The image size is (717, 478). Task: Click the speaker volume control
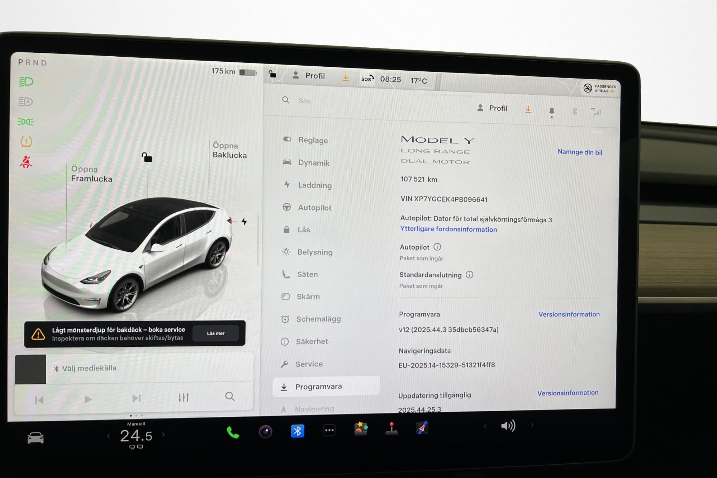[x=508, y=426]
